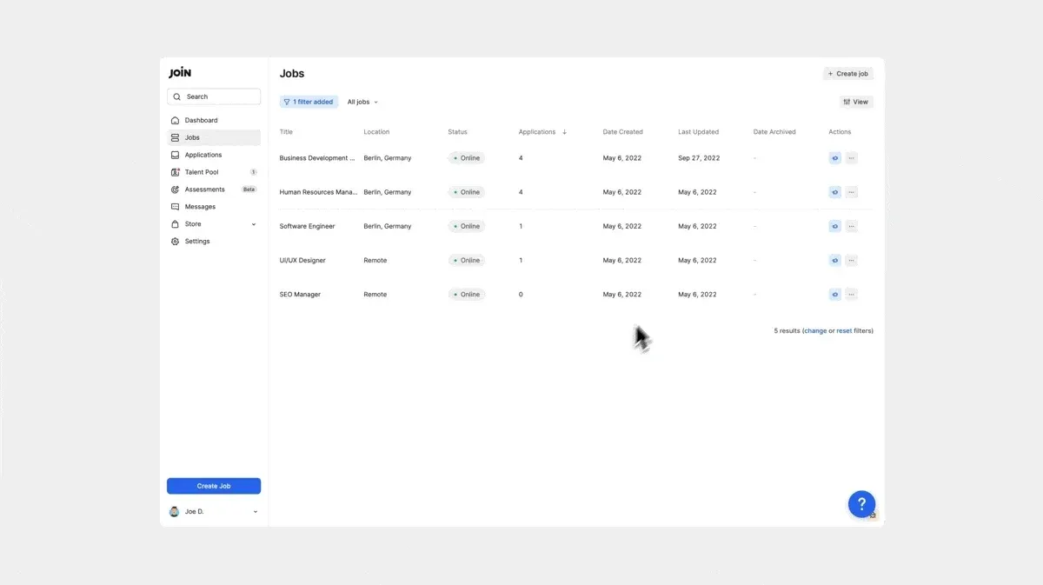Open the UI/UX Designer job title
The width and height of the screenshot is (1043, 585).
click(x=302, y=260)
